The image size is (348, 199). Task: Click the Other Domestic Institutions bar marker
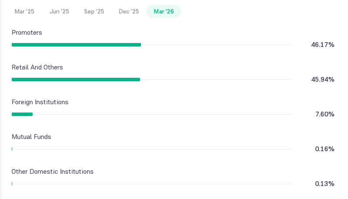tap(12, 184)
